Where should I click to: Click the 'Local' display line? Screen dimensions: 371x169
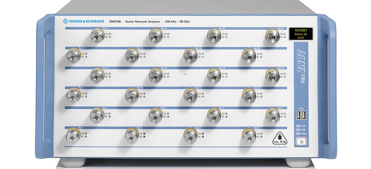pyautogui.click(x=301, y=37)
